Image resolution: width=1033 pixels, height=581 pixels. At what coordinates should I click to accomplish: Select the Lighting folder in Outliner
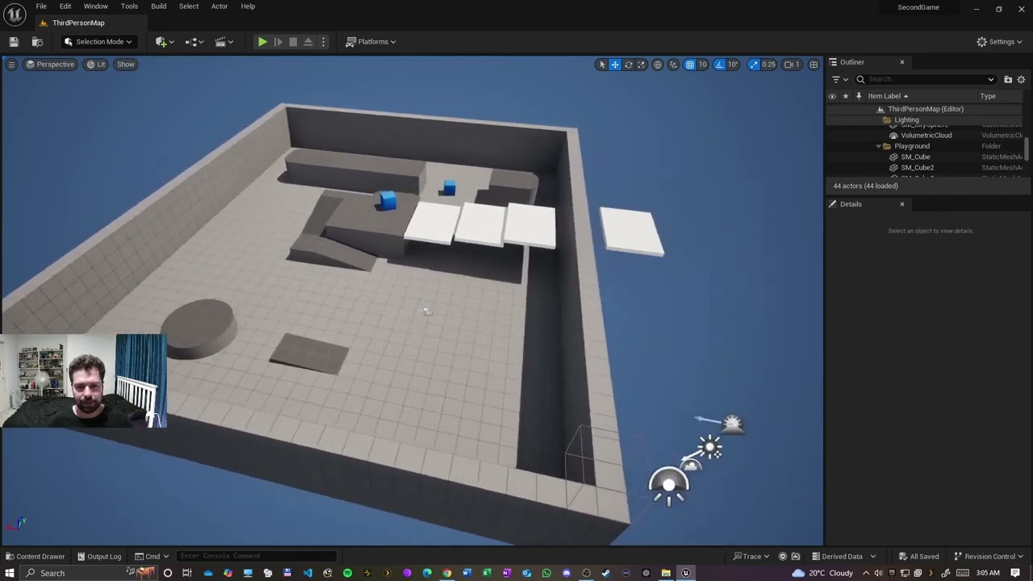906,120
